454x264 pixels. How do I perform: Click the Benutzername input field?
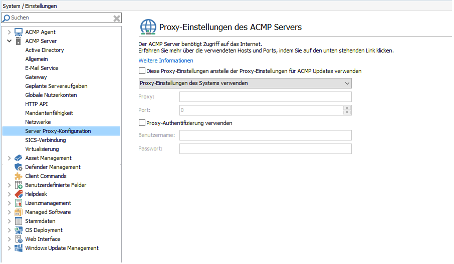click(x=265, y=135)
